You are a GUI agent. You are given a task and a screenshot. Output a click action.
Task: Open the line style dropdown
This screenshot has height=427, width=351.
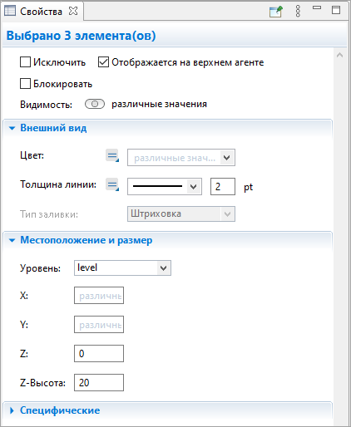click(x=165, y=186)
